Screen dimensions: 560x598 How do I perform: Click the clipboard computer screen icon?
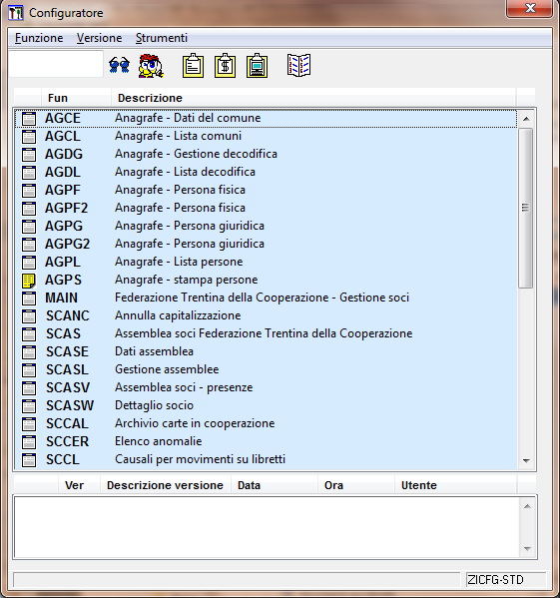(257, 66)
